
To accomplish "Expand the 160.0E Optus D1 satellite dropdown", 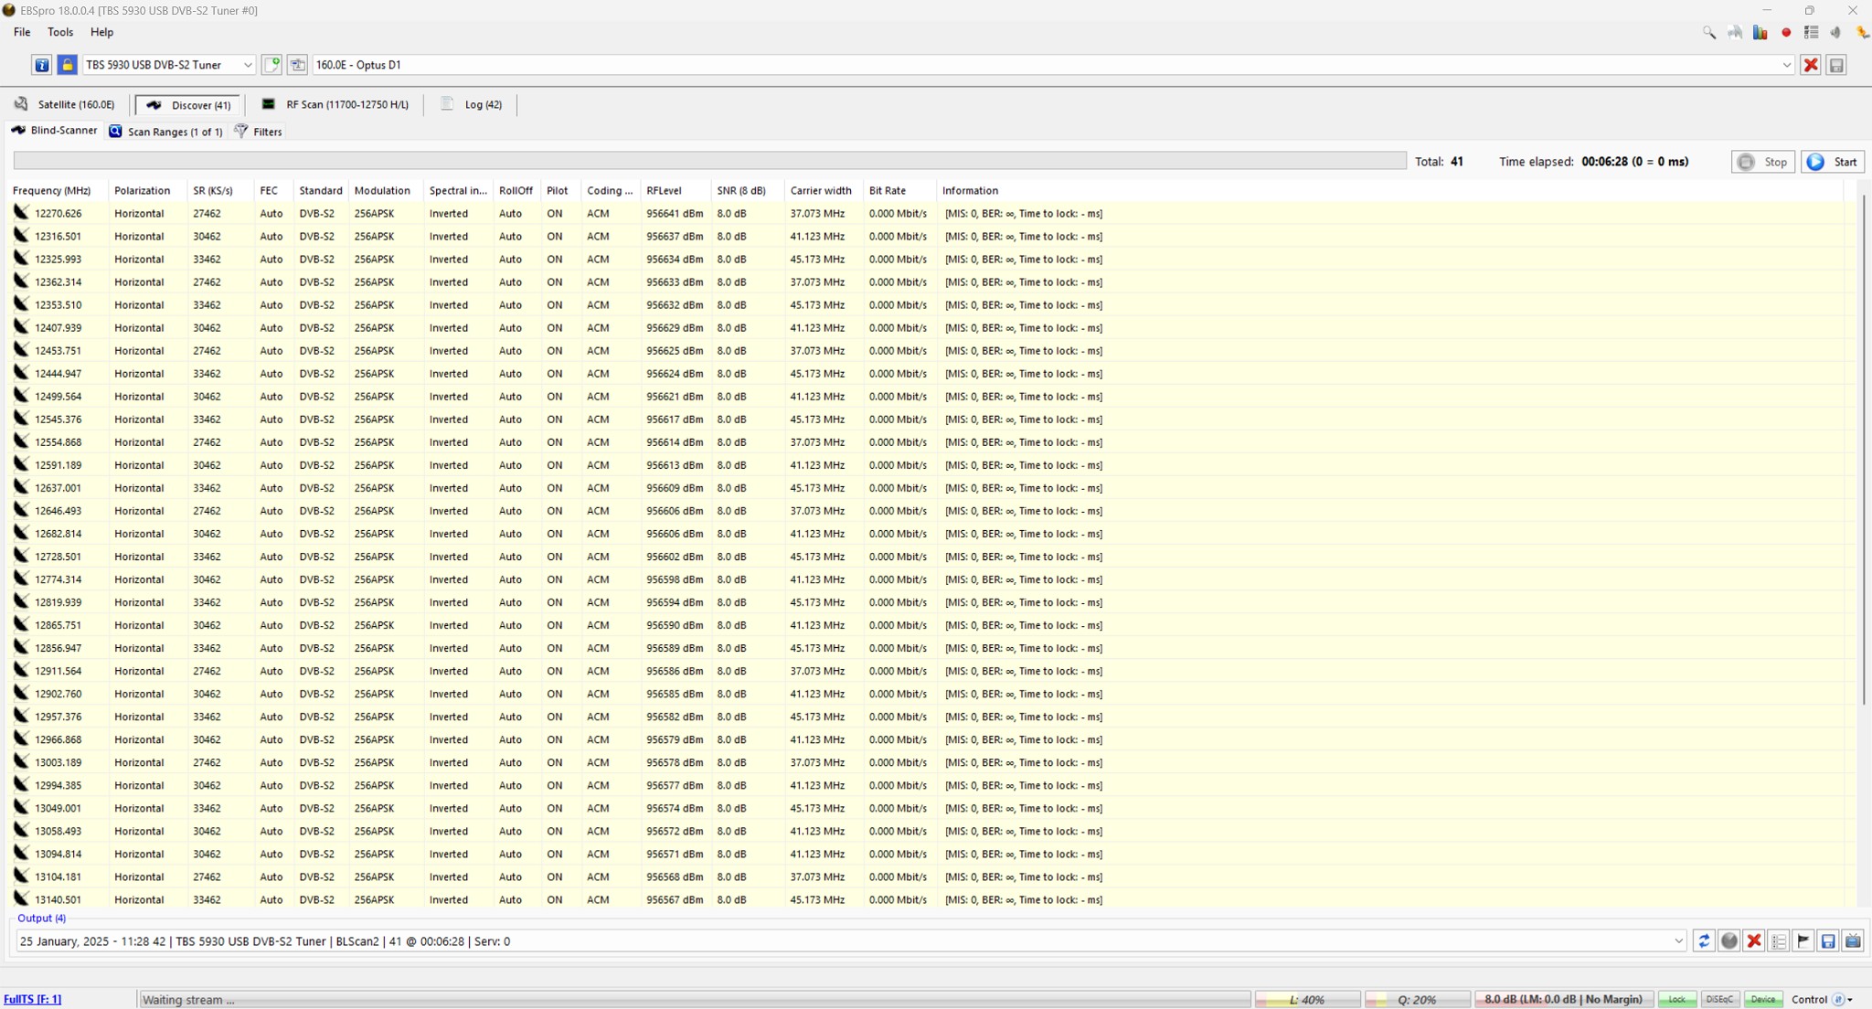I will [1786, 65].
